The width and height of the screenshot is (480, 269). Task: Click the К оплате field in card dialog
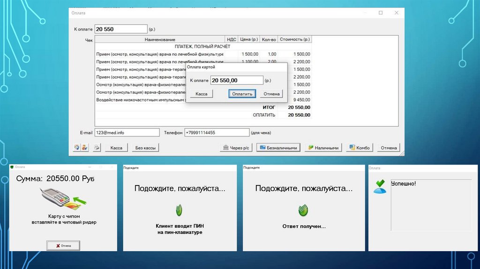236,81
